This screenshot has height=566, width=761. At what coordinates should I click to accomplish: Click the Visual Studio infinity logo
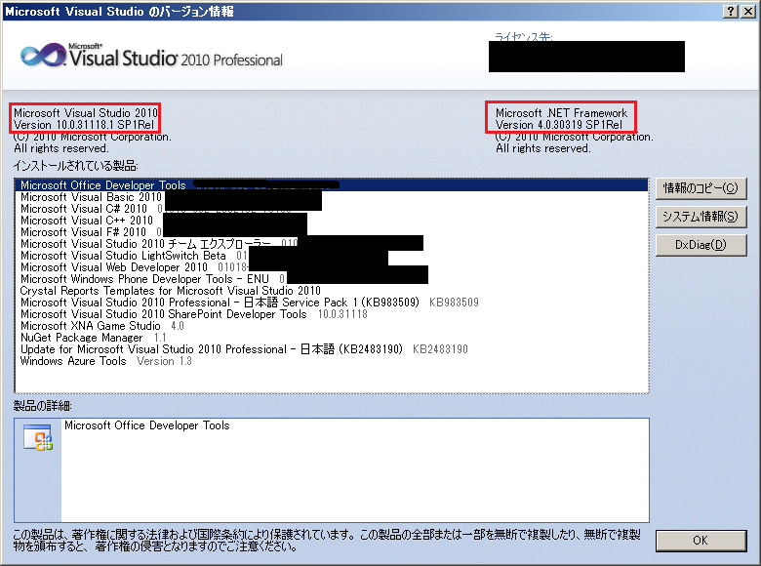pyautogui.click(x=44, y=55)
